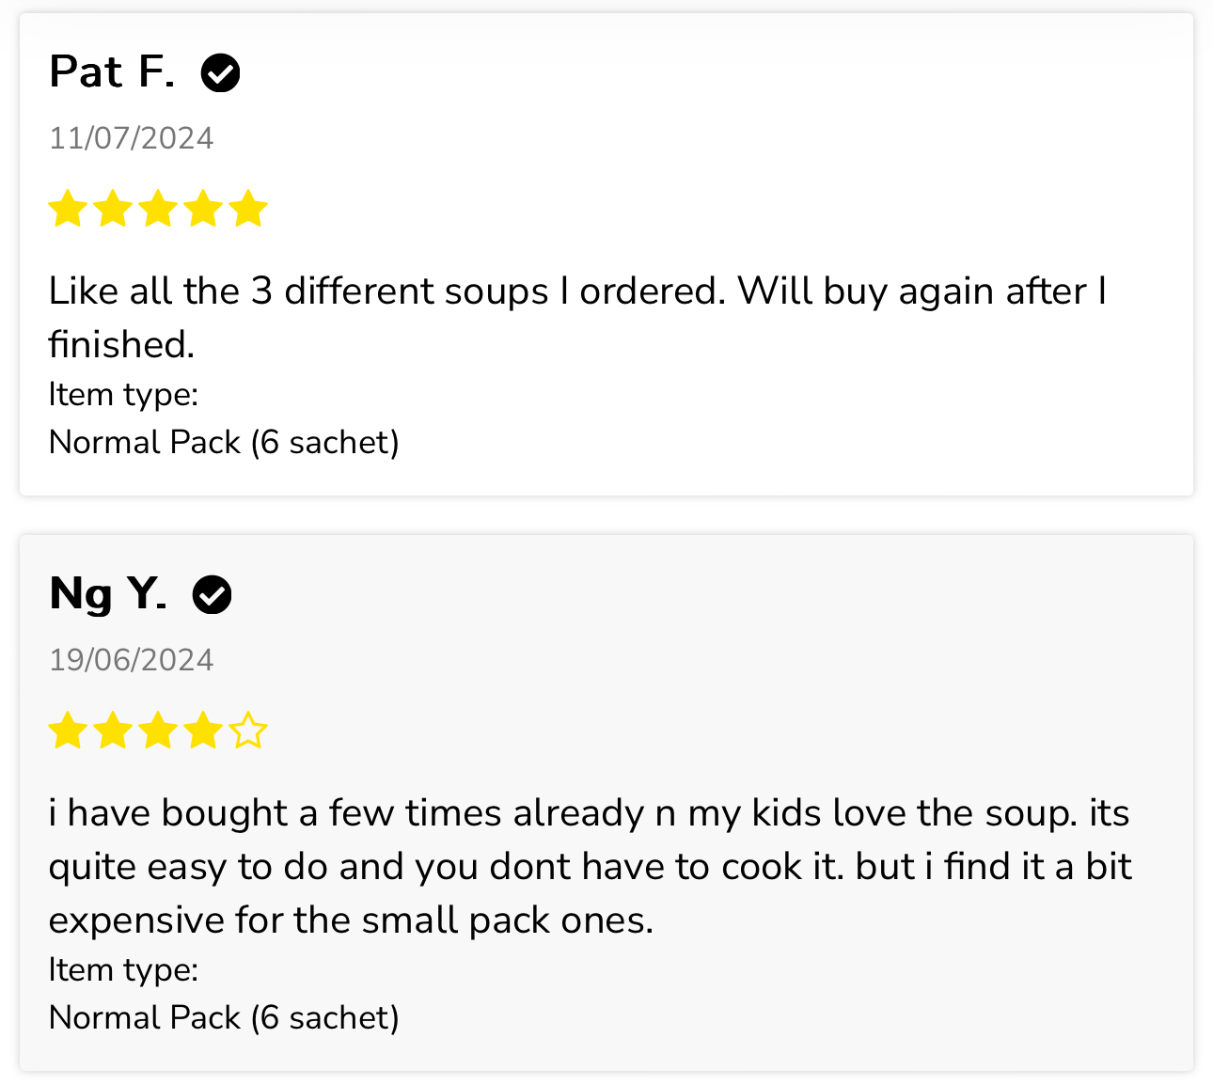1213x1085 pixels.
Task: Click verified badge next to Pat F.
Action: [221, 72]
